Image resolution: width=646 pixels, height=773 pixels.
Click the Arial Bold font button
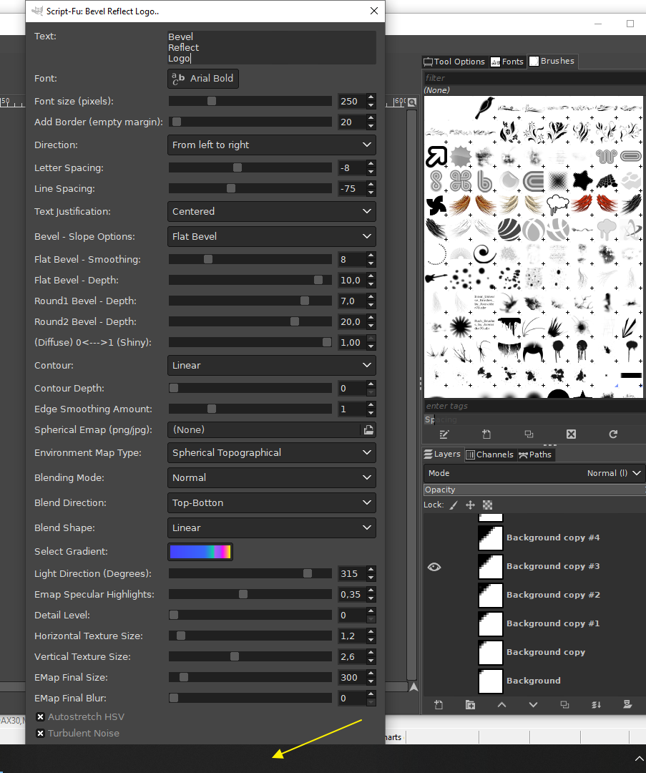[x=203, y=79]
